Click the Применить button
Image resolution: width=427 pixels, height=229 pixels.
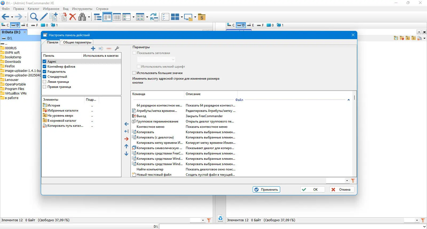pos(266,190)
